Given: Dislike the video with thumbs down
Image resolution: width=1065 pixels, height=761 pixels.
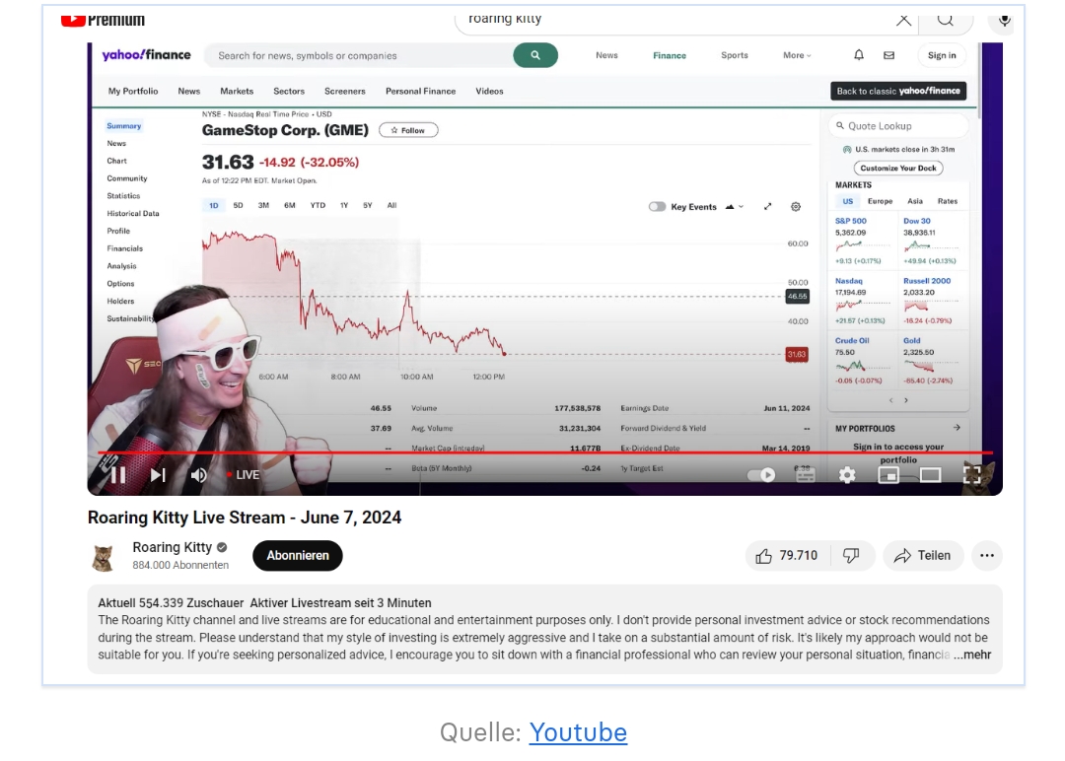Looking at the screenshot, I should [851, 555].
